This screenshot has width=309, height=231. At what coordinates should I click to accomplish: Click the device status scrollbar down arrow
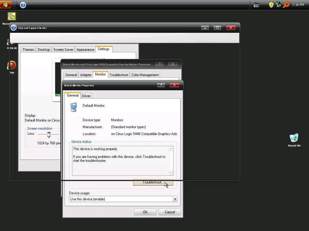(x=171, y=173)
